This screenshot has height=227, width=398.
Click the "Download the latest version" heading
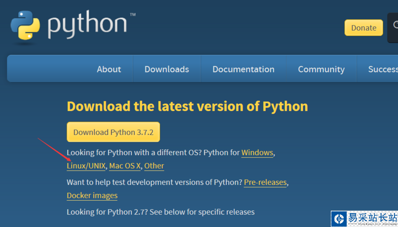point(187,106)
